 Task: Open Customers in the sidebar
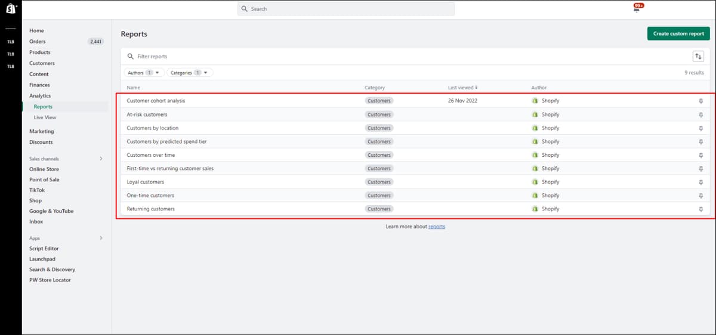[42, 63]
